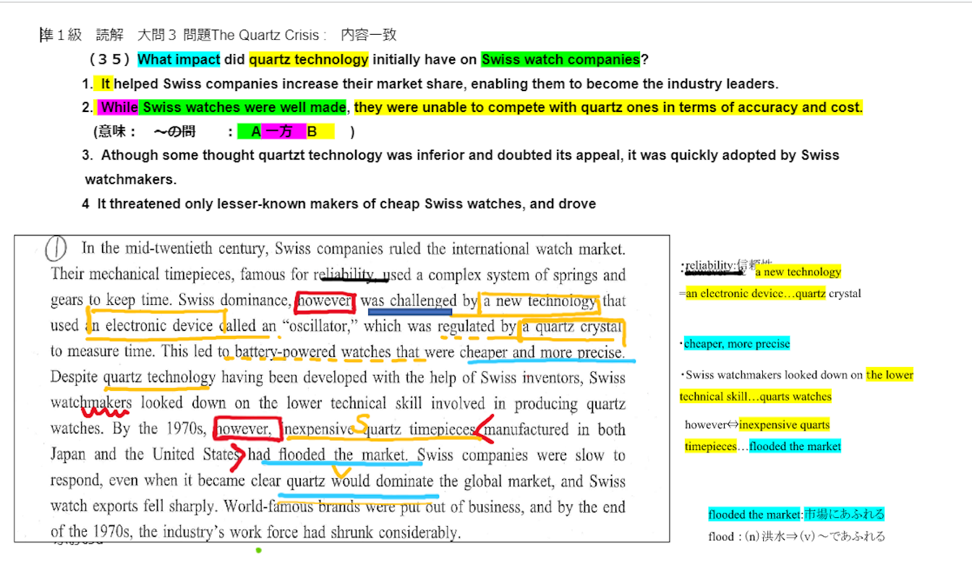Click cyan "cheaper, more precise" note on the right
The height and width of the screenshot is (578, 972).
click(x=736, y=344)
